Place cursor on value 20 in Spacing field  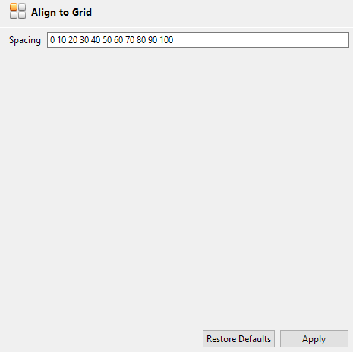[x=73, y=40]
